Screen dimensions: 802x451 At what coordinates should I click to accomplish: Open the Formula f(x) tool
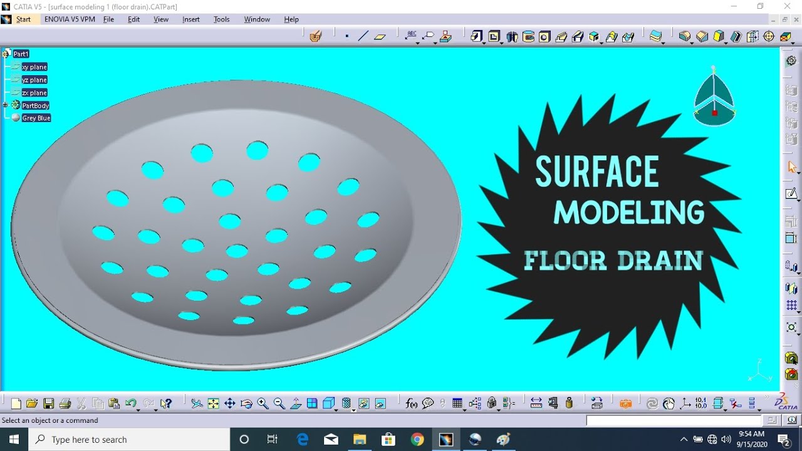(411, 403)
